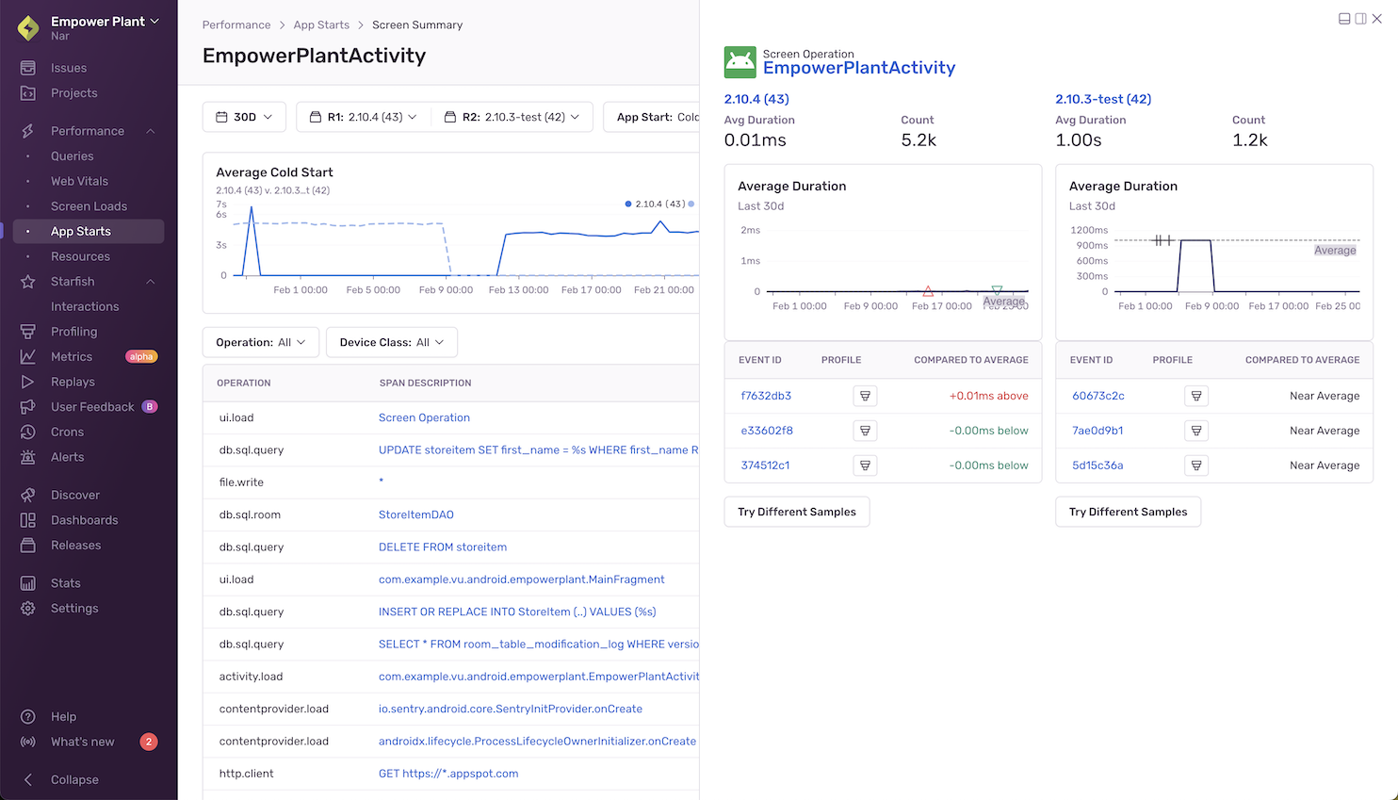Click App Starts in the breadcrumb
1398x800 pixels.
tap(321, 24)
